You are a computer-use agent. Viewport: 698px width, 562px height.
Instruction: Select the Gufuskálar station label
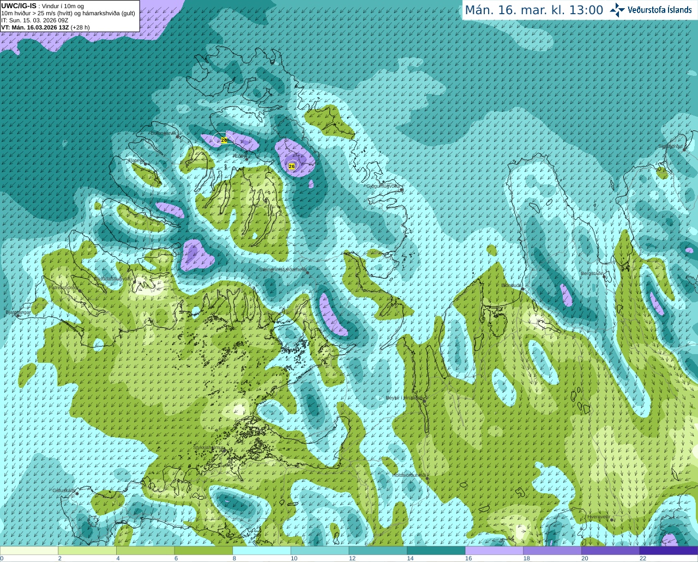coord(63,491)
